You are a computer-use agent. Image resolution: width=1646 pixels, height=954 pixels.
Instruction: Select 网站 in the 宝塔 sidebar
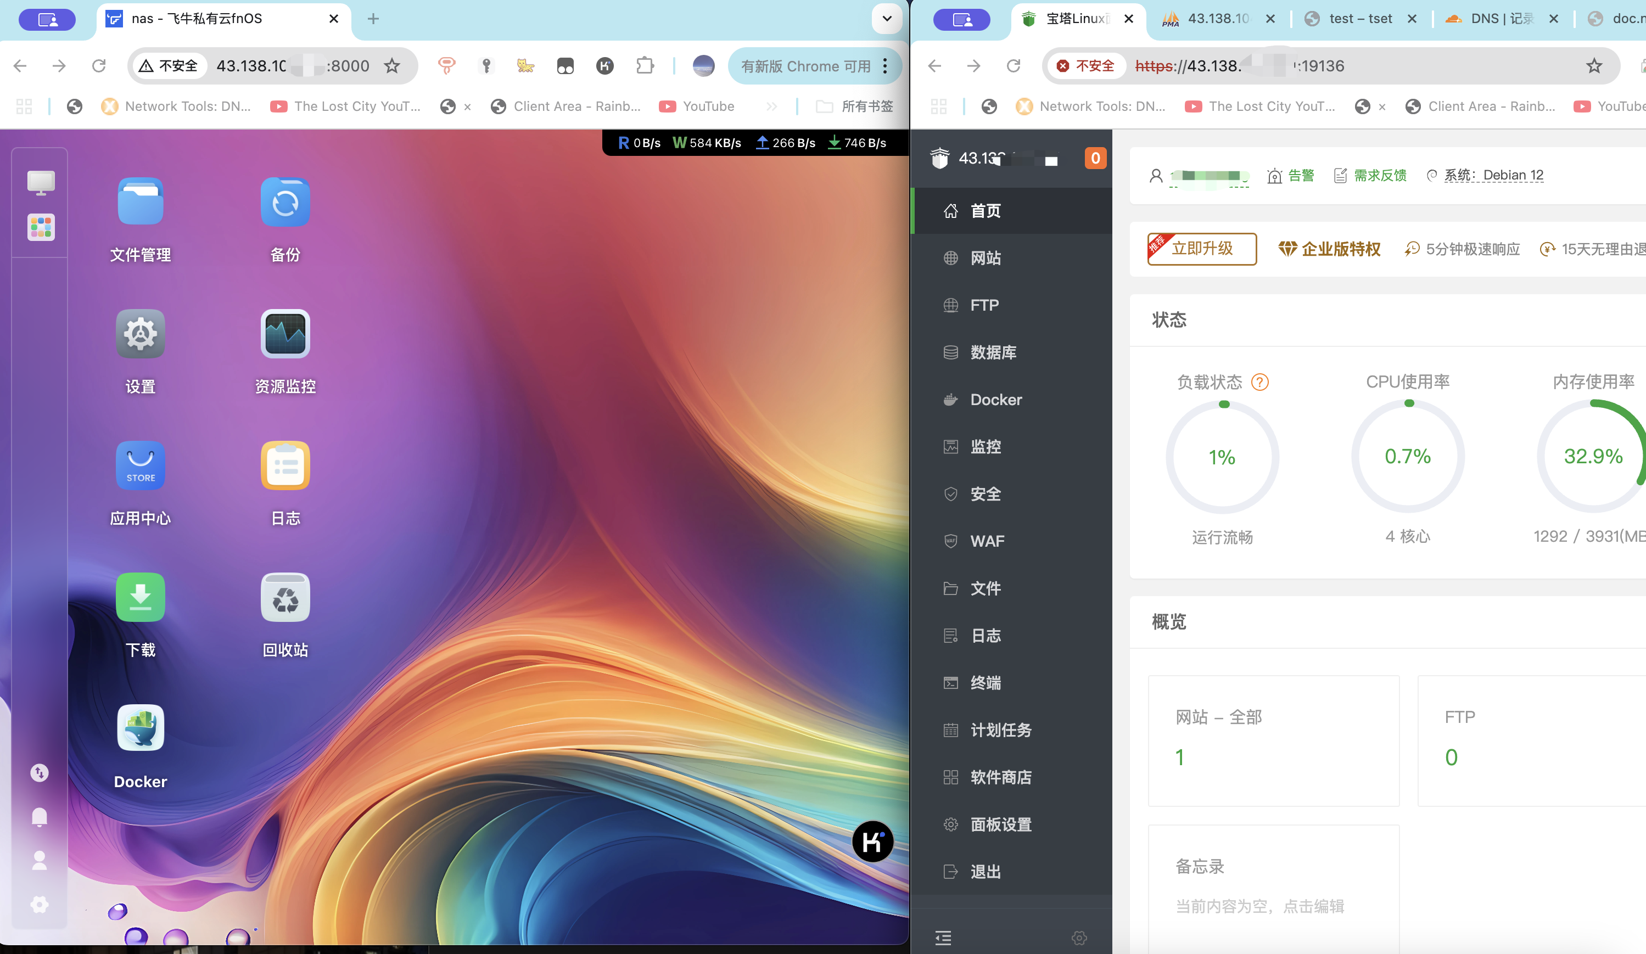985,258
